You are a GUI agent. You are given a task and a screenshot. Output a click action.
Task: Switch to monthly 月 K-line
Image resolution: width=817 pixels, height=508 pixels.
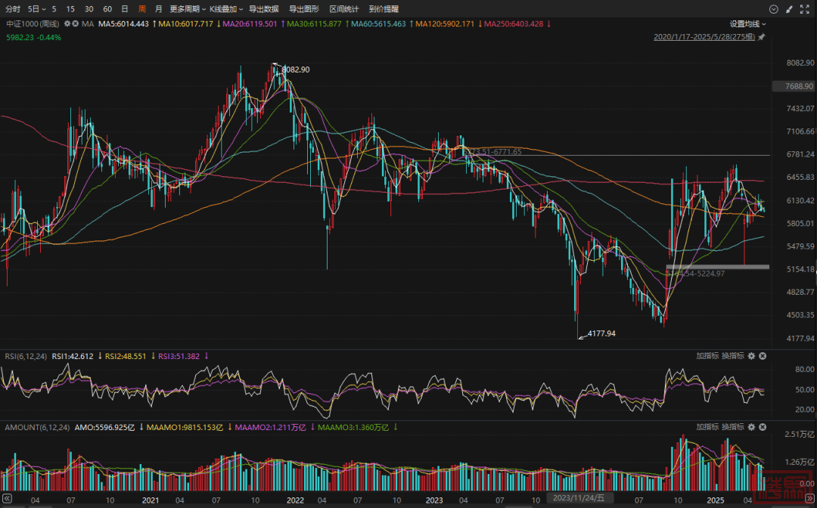[x=158, y=9]
